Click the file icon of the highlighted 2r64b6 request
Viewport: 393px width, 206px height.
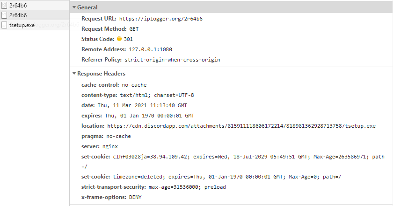(4, 15)
